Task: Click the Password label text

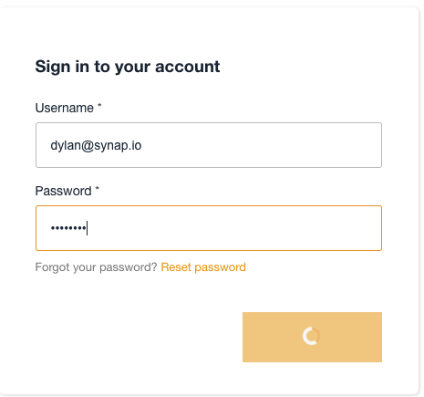Action: [x=63, y=191]
